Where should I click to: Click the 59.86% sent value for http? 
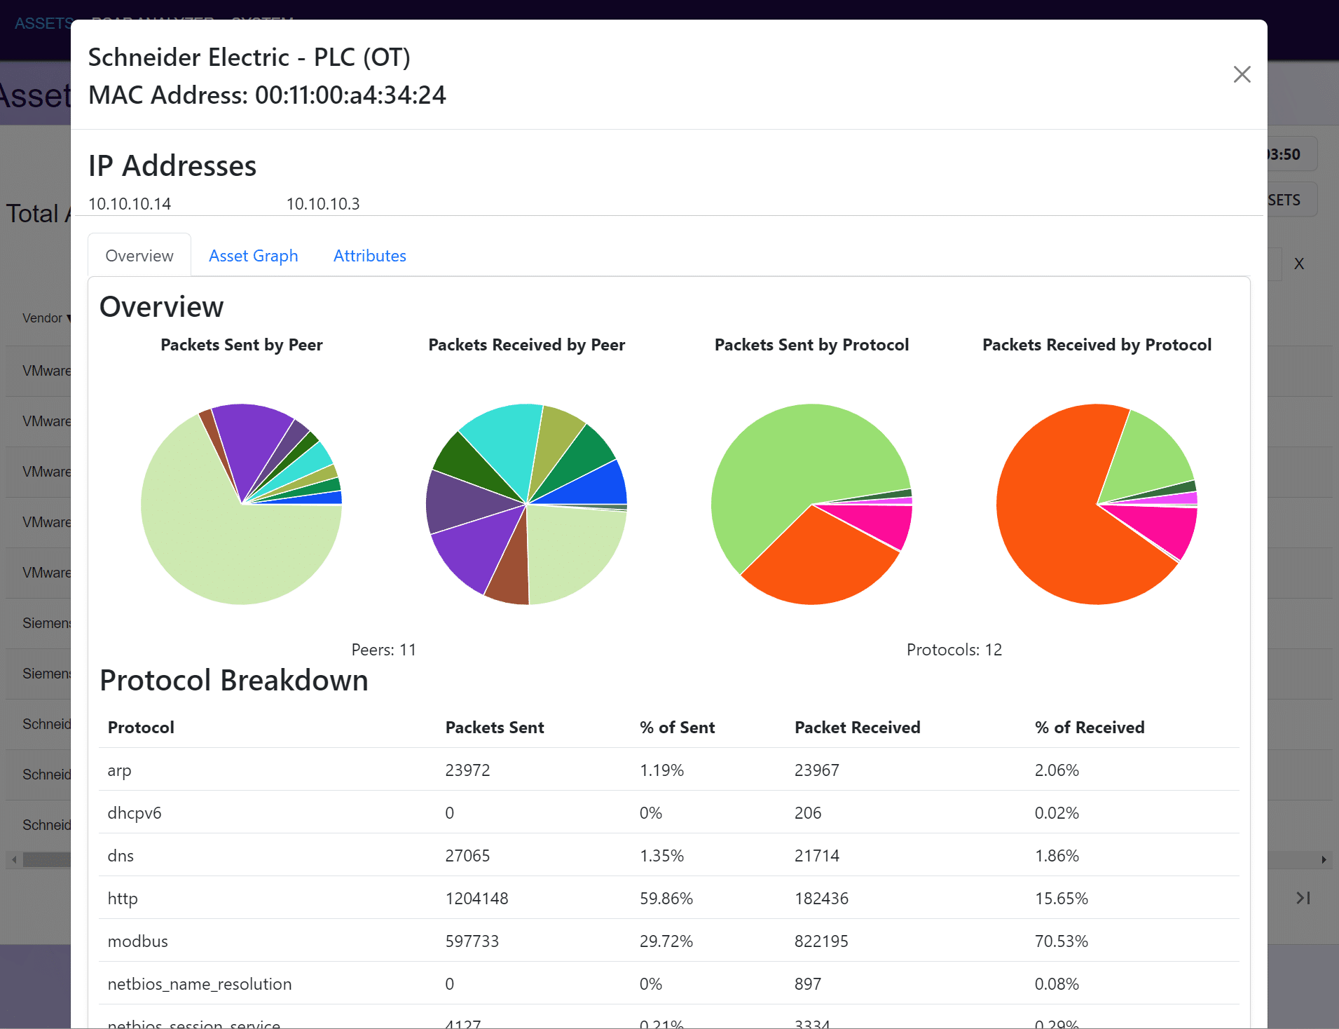[666, 899]
